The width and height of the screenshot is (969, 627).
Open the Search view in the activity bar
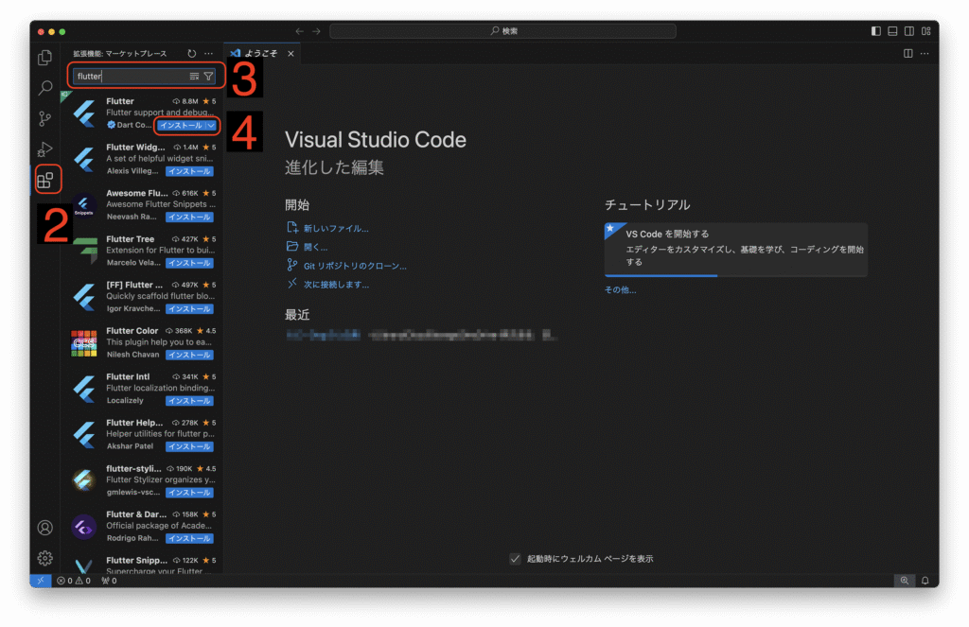click(x=45, y=88)
